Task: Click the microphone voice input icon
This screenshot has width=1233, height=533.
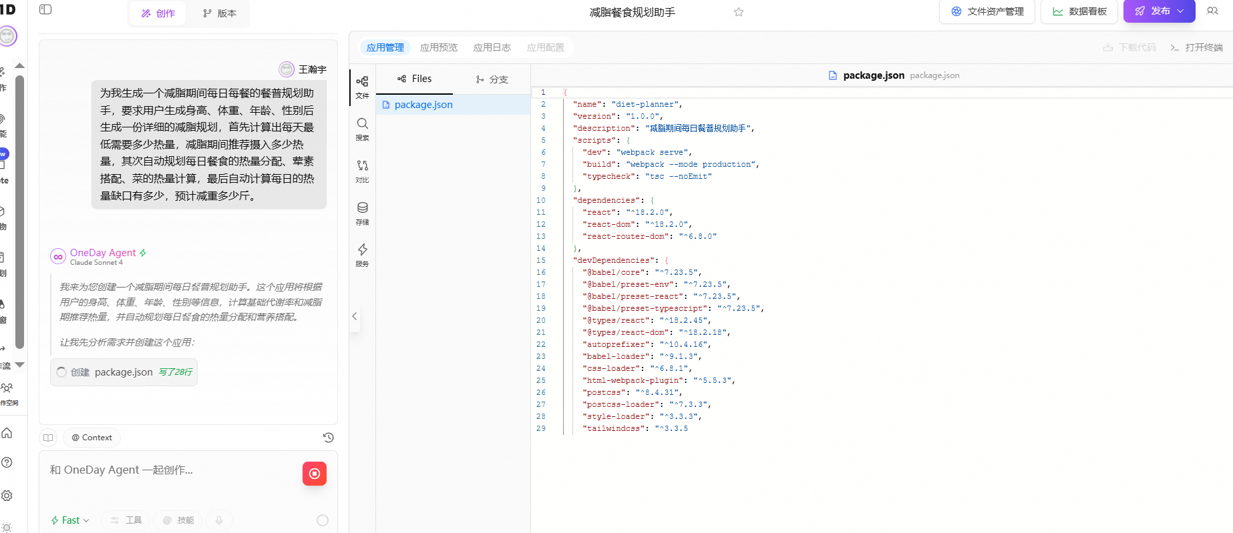Action: pyautogui.click(x=219, y=520)
